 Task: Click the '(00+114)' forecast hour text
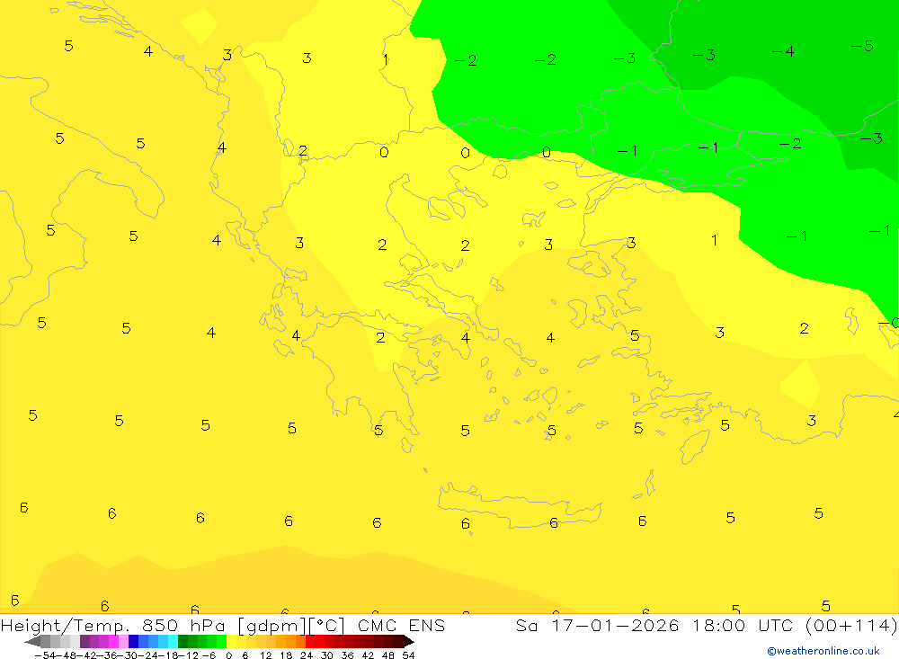click(x=850, y=625)
